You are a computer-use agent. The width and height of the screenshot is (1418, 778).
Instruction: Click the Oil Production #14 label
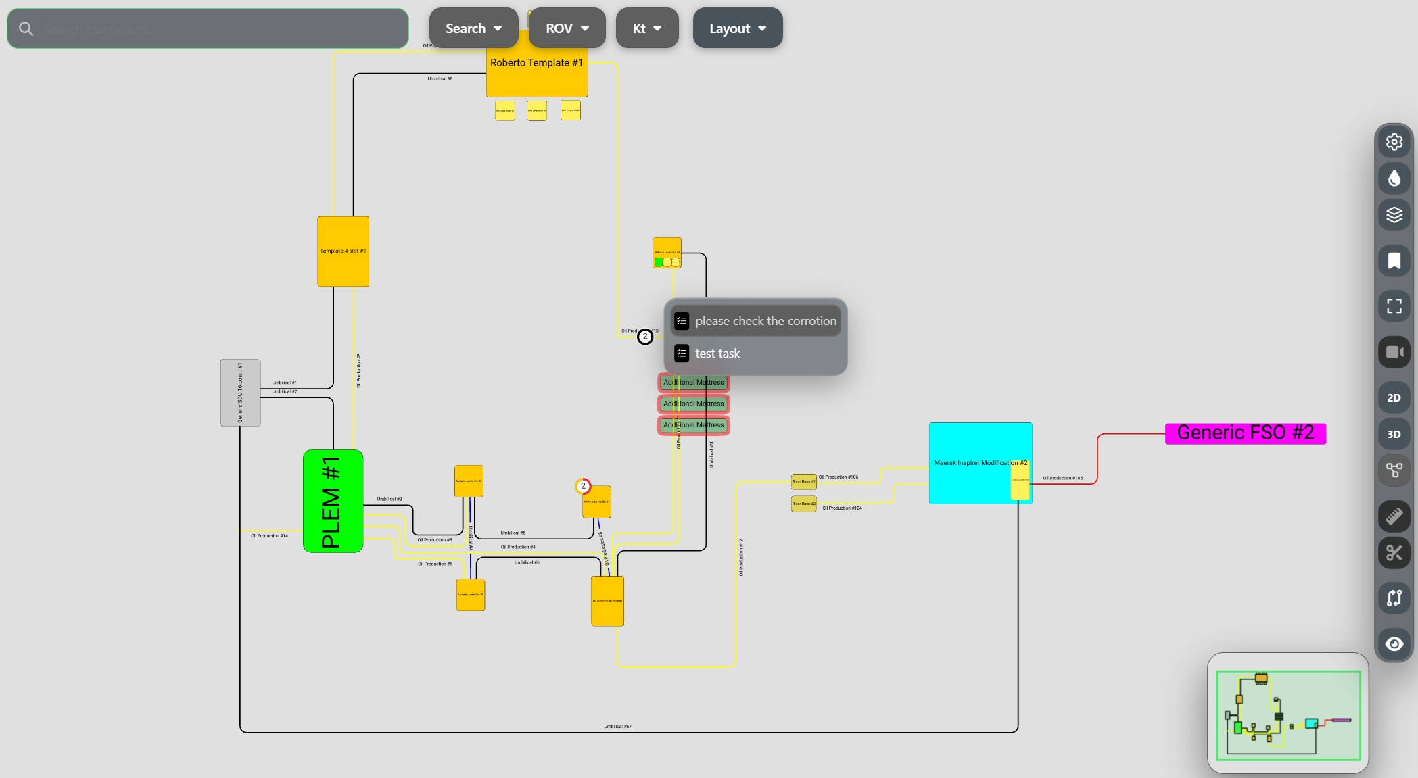[x=269, y=536]
